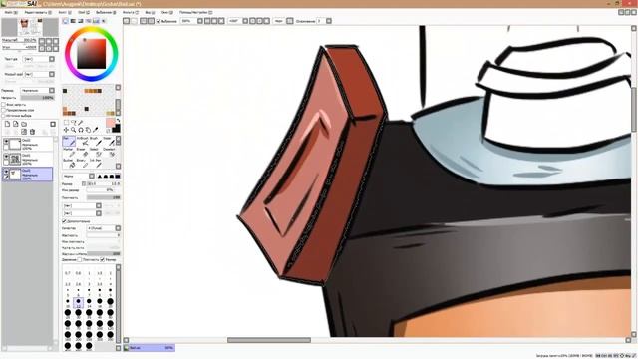The image size is (638, 359).
Task: Select the Marker tool
Action: click(x=69, y=152)
